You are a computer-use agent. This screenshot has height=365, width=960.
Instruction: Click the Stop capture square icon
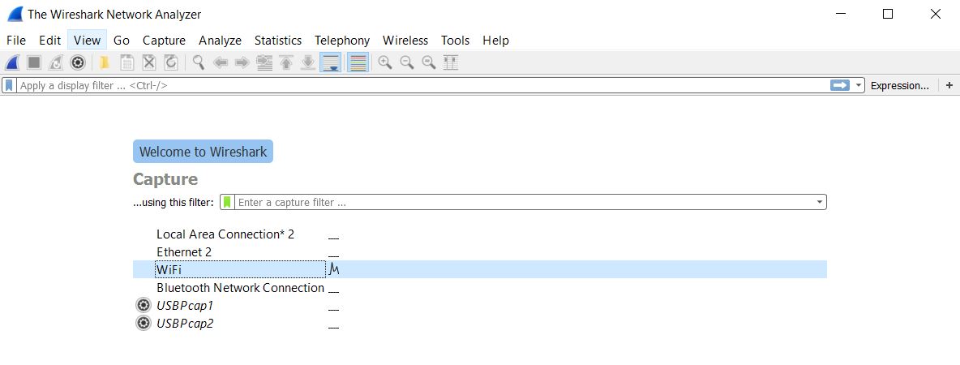pos(34,62)
